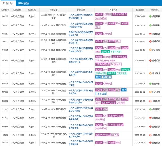Click red status icon for complaint 517499
This screenshot has height=146, width=162.
(150, 118)
